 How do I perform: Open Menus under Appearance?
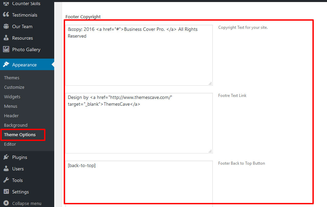pos(11,106)
